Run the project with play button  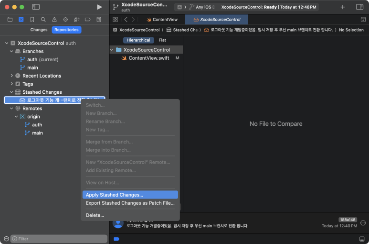[99, 7]
